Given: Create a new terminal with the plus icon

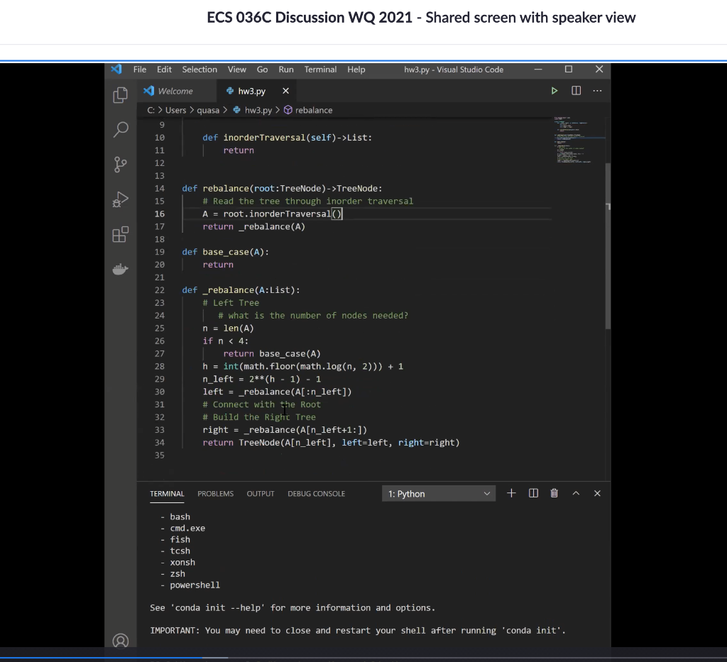Looking at the screenshot, I should 511,492.
